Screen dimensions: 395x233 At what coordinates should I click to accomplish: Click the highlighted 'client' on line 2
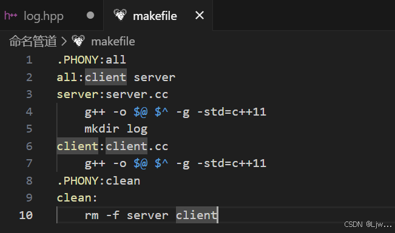[106, 77]
